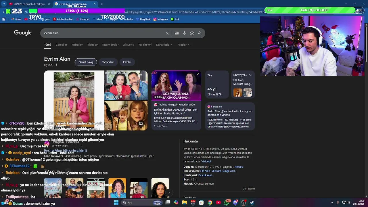Expand the Ebeveynleri card chevron

click(250, 75)
